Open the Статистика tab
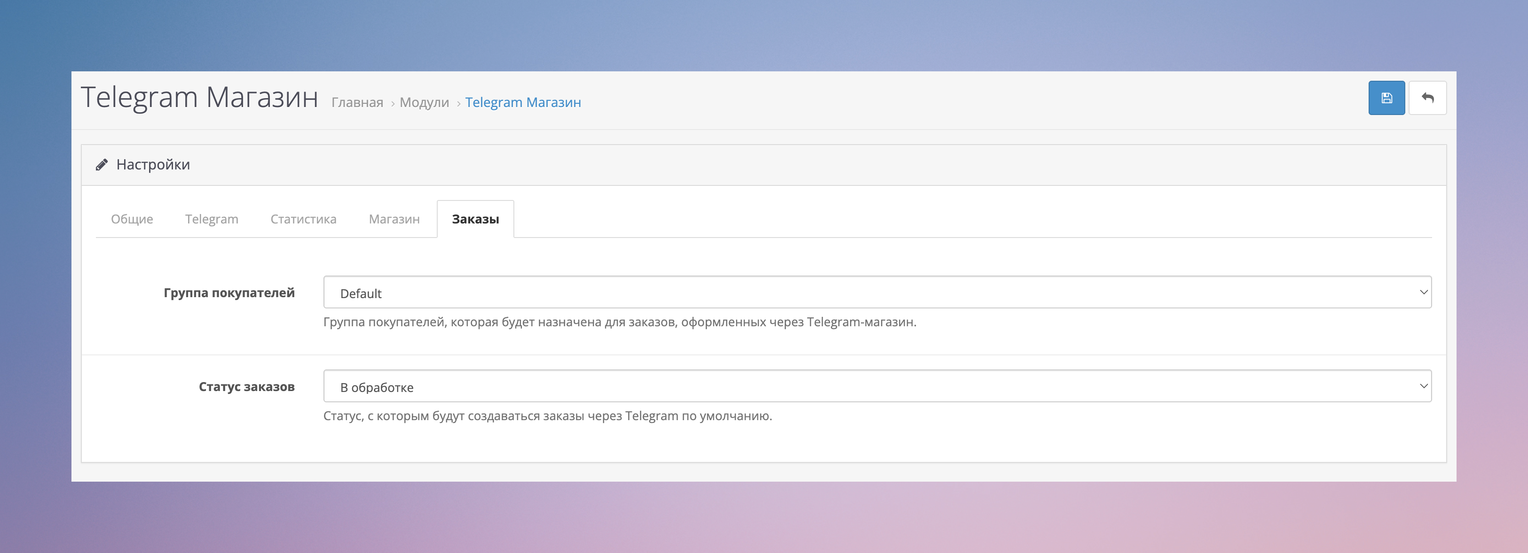This screenshot has width=1528, height=553. pyautogui.click(x=303, y=219)
